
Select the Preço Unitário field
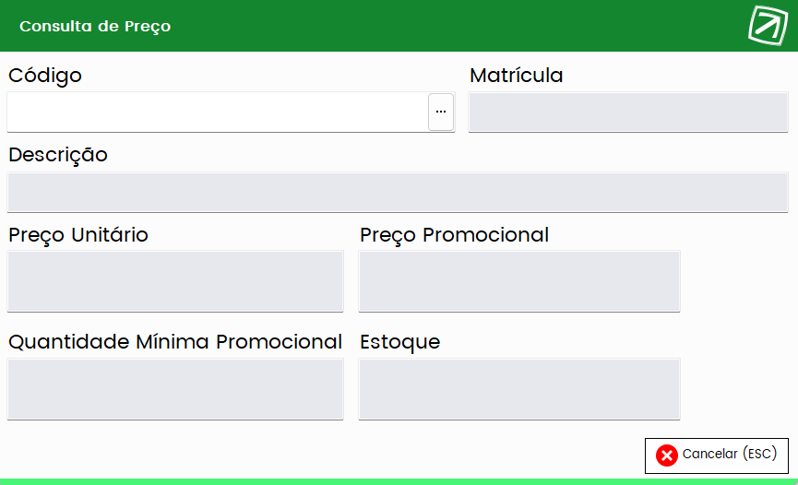175,281
